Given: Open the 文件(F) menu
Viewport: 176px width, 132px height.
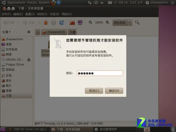Looking at the screenshot, I should pyautogui.click(x=6, y=14).
